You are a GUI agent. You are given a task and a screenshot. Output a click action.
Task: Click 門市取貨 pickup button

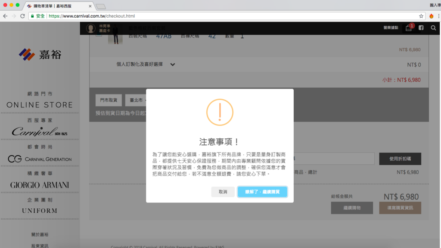[109, 100]
